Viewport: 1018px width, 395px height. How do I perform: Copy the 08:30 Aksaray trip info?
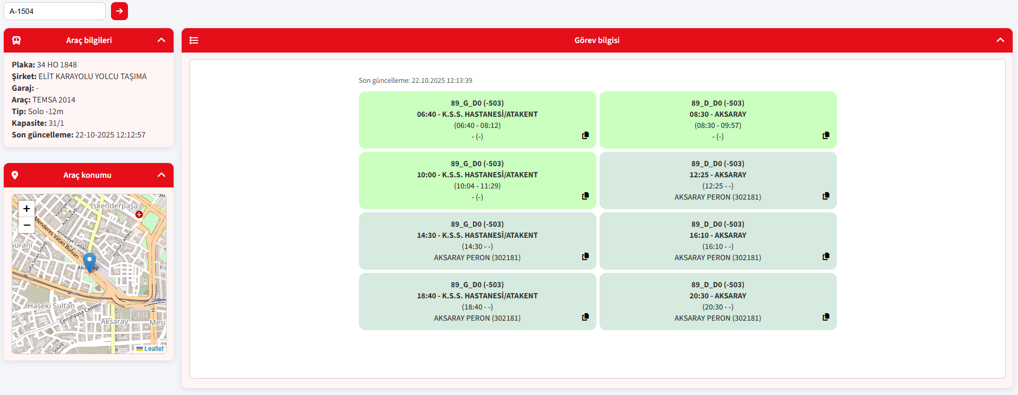pos(826,135)
